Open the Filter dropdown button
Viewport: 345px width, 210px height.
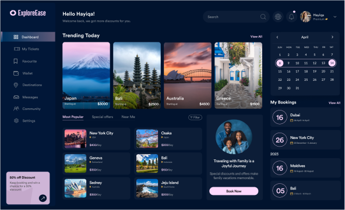[x=195, y=118]
